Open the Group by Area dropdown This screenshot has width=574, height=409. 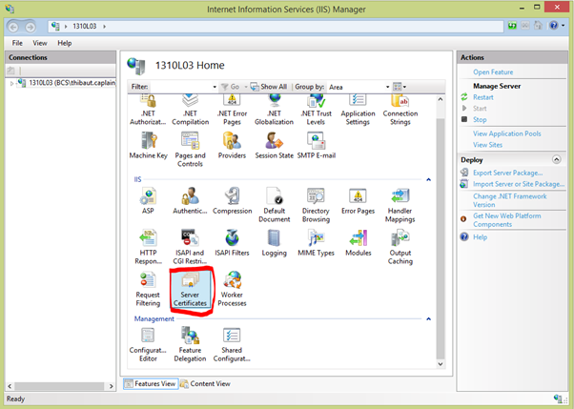tap(387, 87)
